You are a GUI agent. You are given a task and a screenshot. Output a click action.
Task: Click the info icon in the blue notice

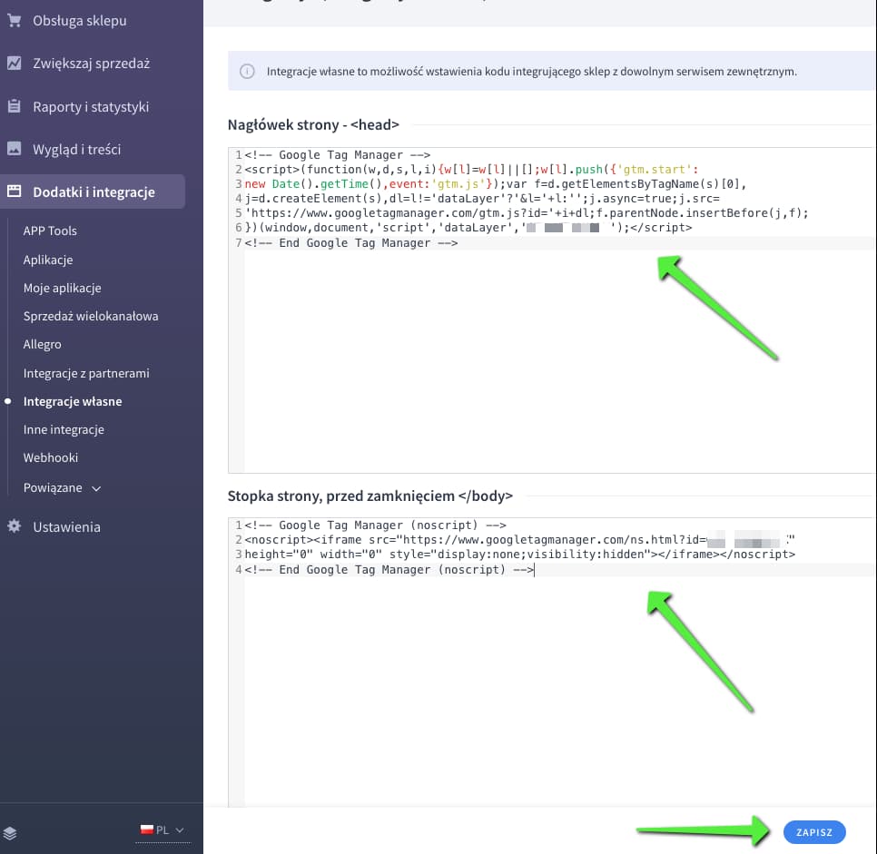(x=247, y=72)
